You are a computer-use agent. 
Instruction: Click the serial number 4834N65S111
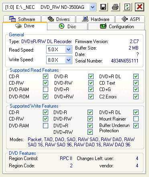125,61
